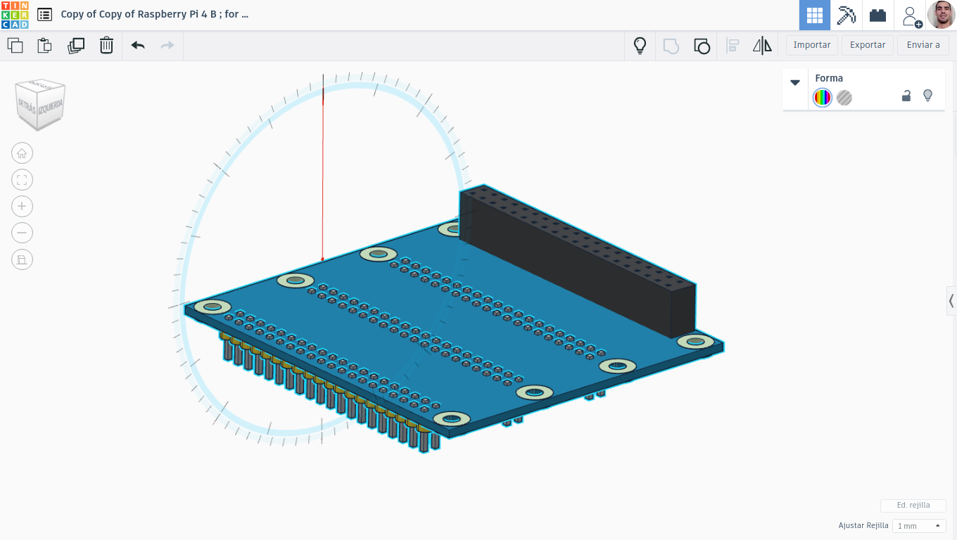Switch to orthographic view toggle
The height and width of the screenshot is (540, 957).
22,259
